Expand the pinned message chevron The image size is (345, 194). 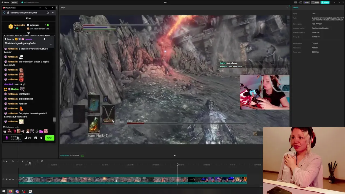51,44
